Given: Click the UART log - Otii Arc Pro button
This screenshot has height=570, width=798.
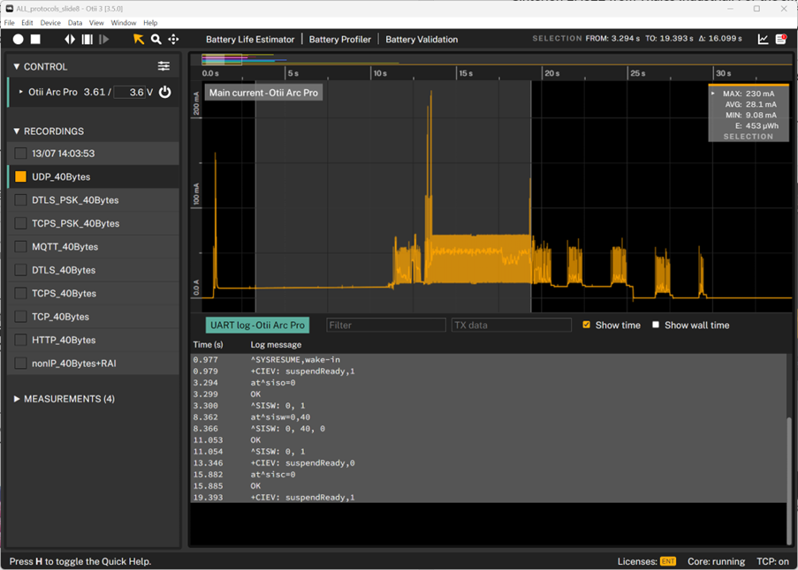Looking at the screenshot, I should tap(257, 326).
